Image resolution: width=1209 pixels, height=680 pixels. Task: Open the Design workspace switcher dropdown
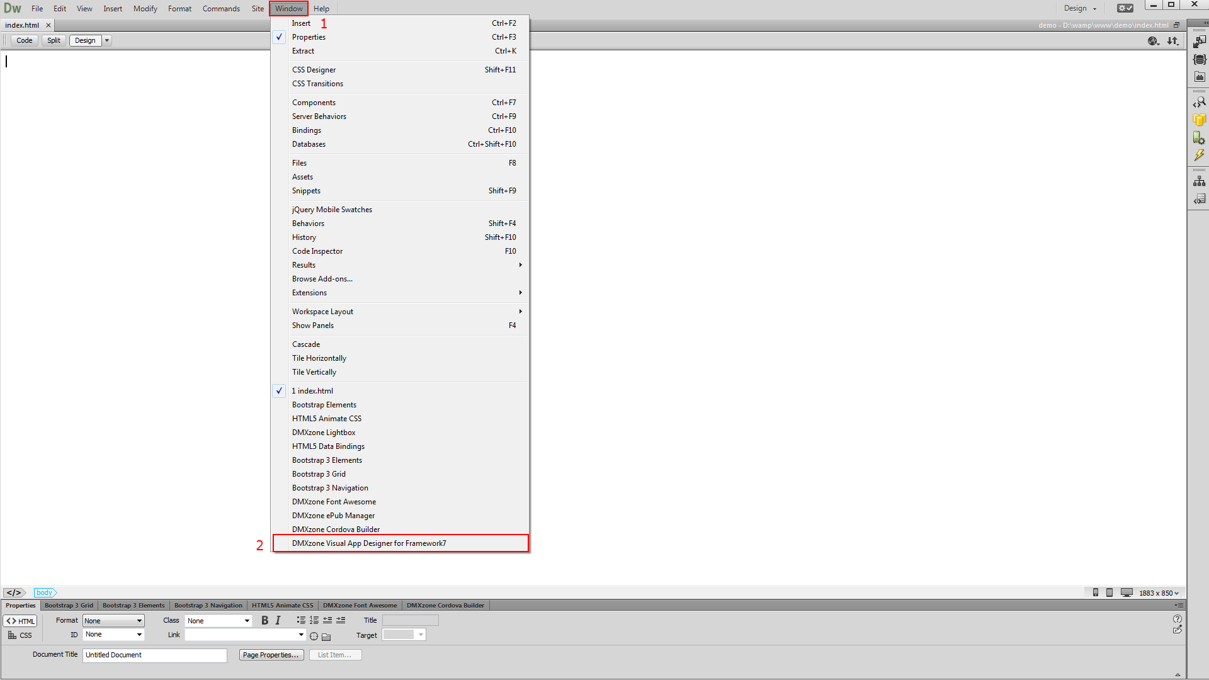[1080, 8]
